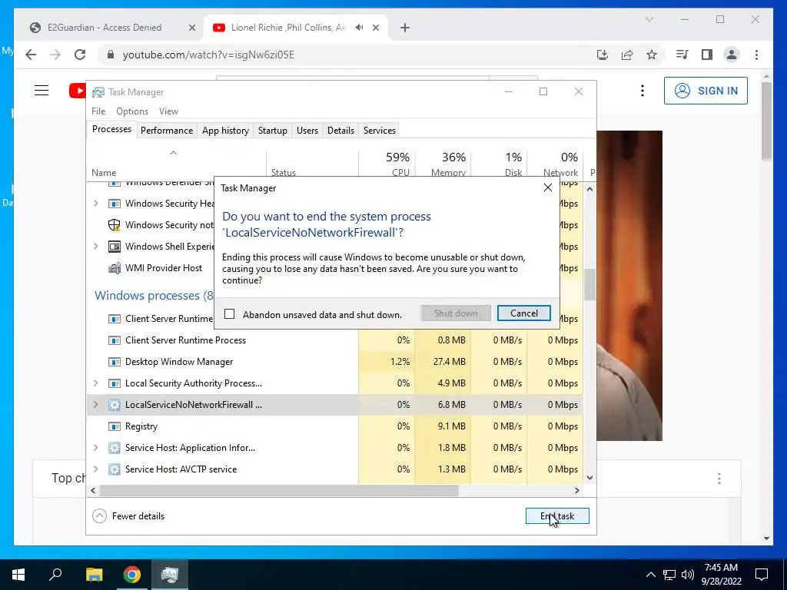Collapse Task Manager with Fewer details
This screenshot has height=590, width=787.
[x=128, y=515]
